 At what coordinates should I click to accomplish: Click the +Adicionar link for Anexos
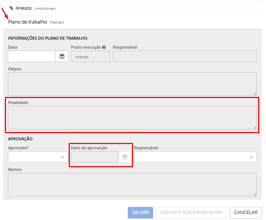[45, 8]
